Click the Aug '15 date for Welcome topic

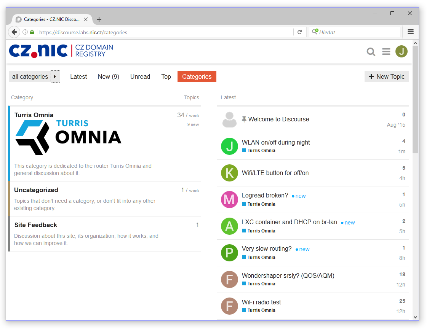click(x=396, y=125)
